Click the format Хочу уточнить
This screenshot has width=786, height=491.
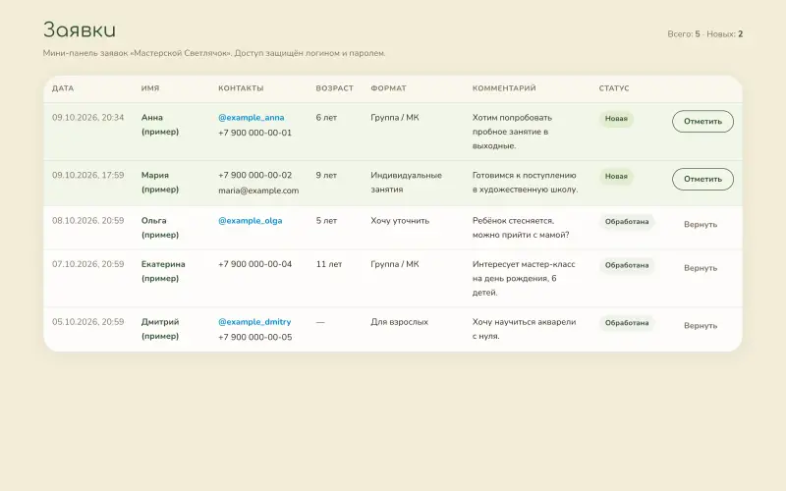[x=400, y=220]
